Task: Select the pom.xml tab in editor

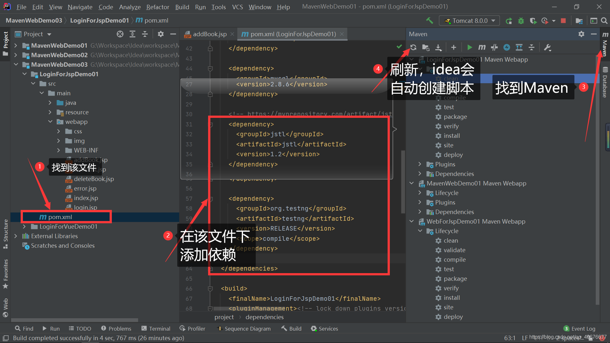Action: 290,34
